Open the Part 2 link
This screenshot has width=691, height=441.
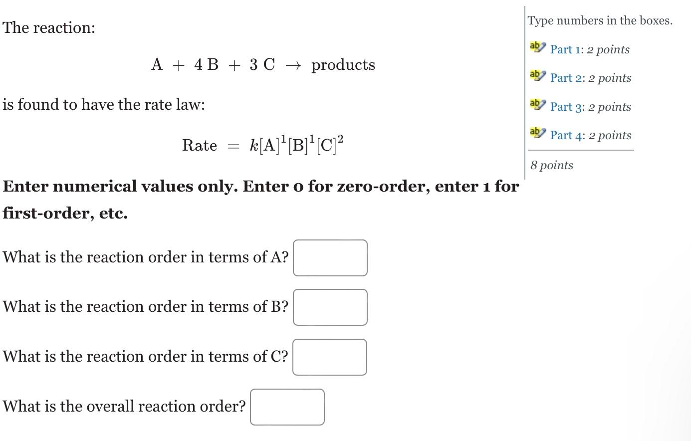tap(565, 78)
